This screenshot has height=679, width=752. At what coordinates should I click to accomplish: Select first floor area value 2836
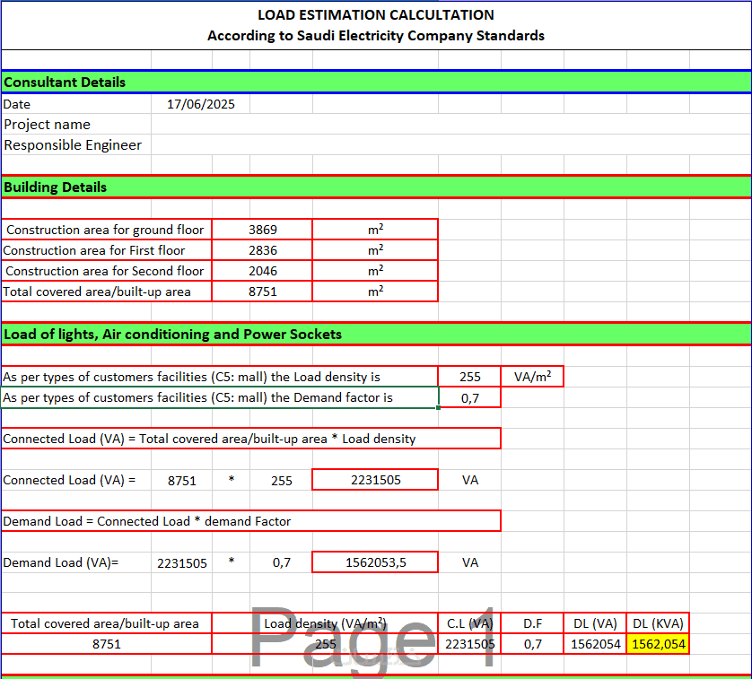(262, 250)
